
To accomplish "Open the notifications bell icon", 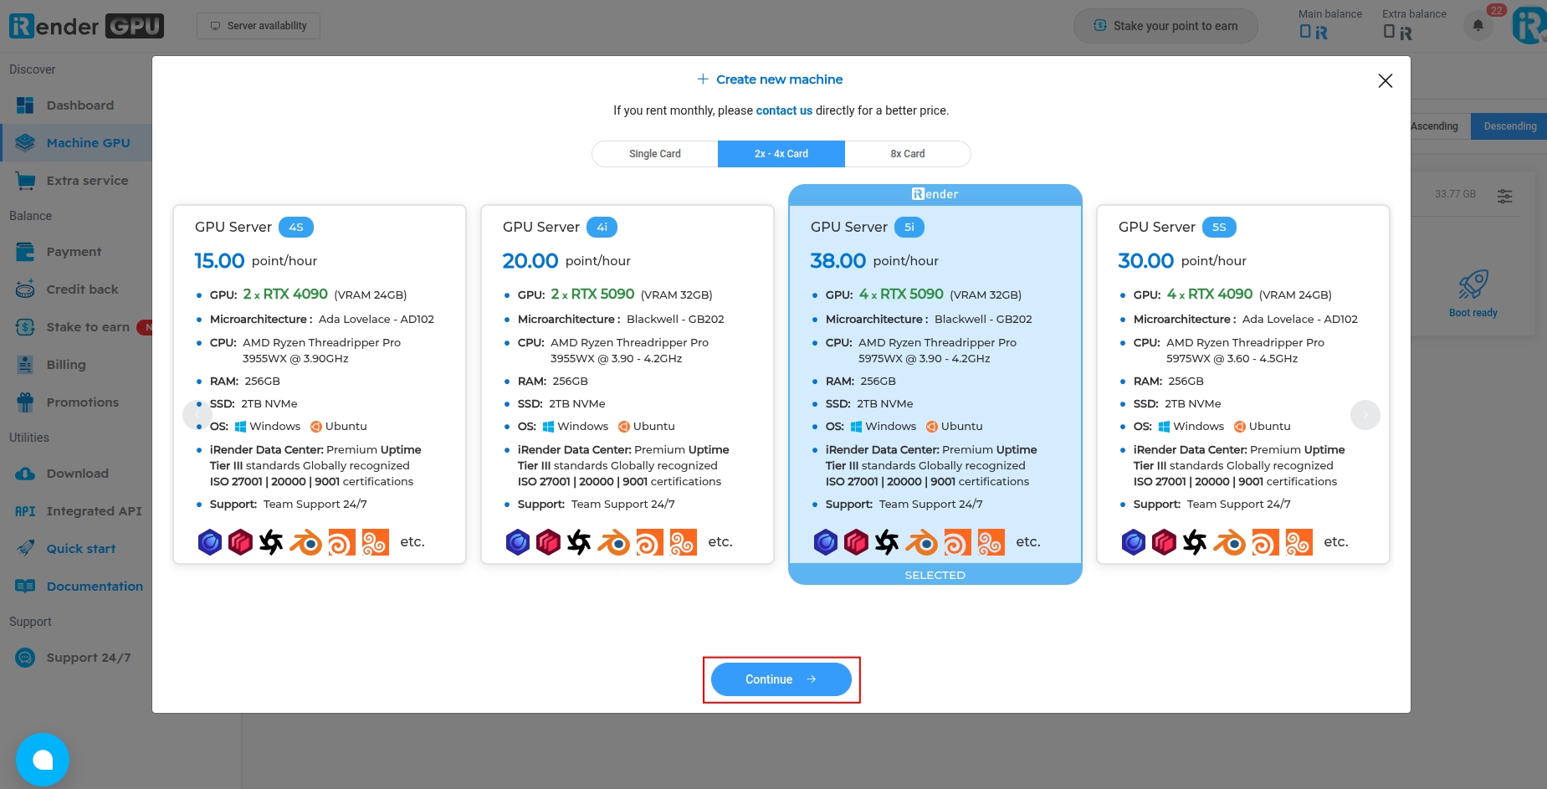I will (1478, 26).
